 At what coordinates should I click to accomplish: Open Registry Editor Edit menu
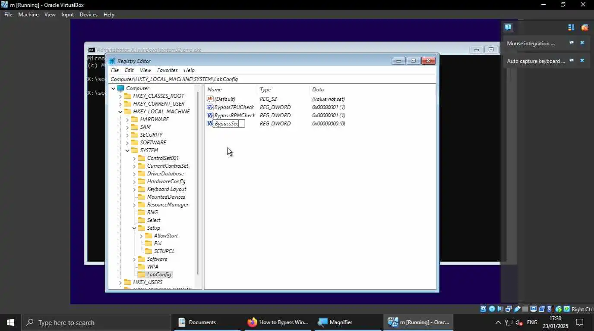[x=129, y=70]
